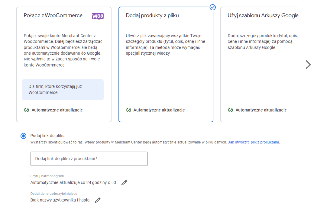Click 'Dla firm, które korzystają już WooCommerce' note
This screenshot has height=206, width=330.
pos(63,90)
